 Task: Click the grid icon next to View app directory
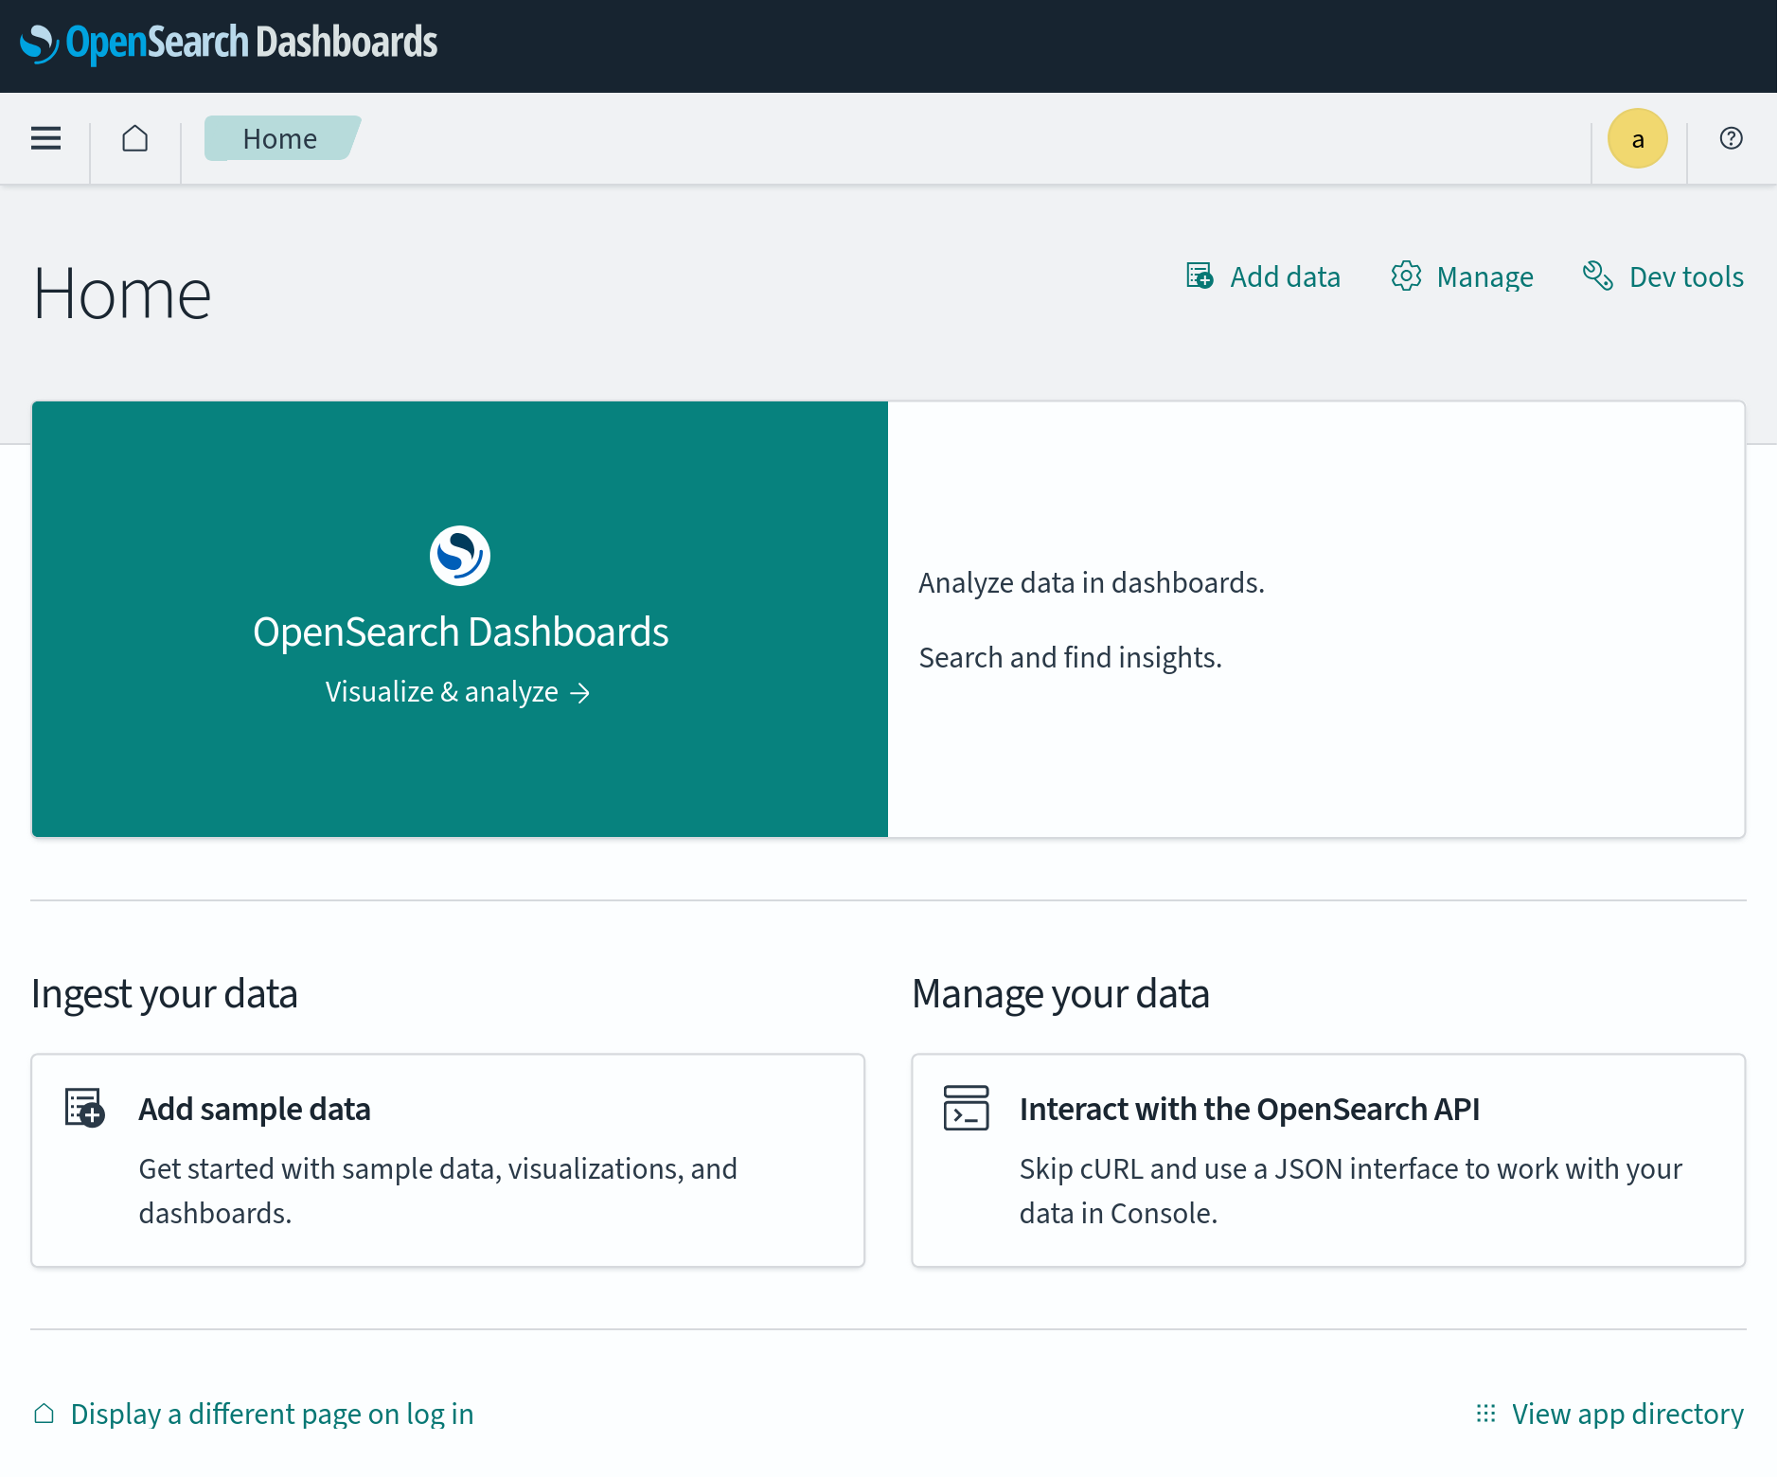(x=1486, y=1414)
